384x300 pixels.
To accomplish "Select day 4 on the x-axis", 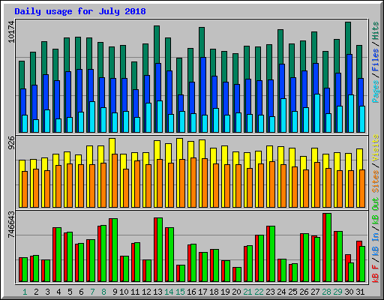I will (58, 292).
